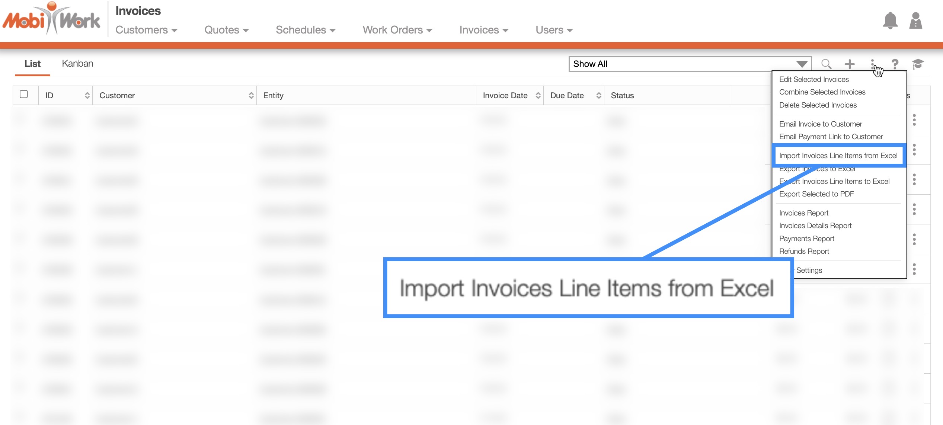This screenshot has height=425, width=943.
Task: Toggle the select-all invoices checkbox
Action: tap(24, 94)
